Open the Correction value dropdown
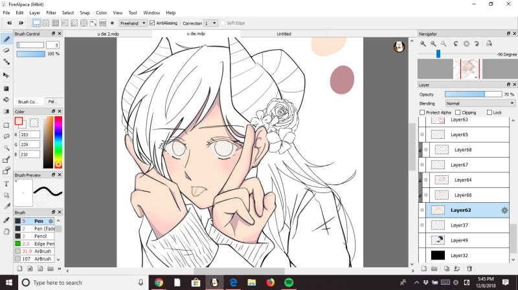The image size is (518, 290). point(210,23)
